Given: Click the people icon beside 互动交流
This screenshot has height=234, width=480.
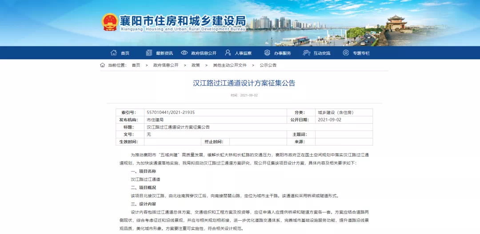Looking at the screenshot, I should pos(306,52).
